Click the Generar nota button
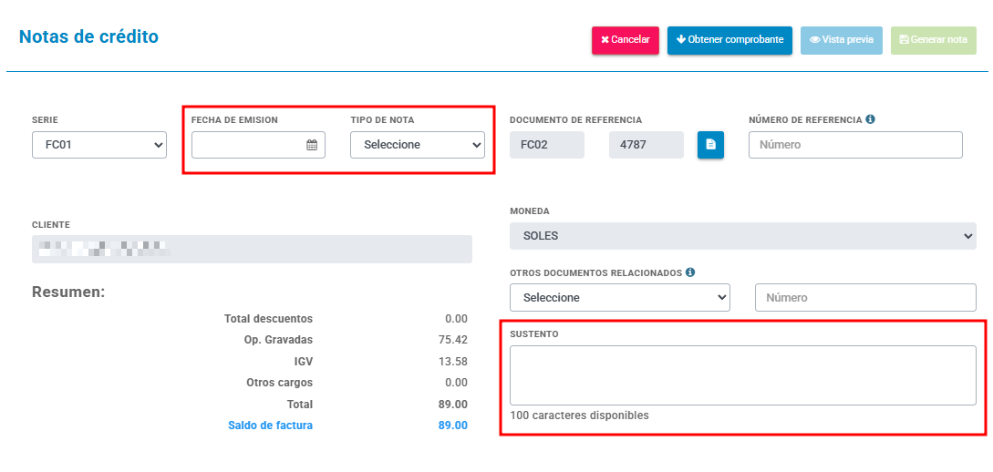Viewport: 993px width, 472px height. (934, 39)
